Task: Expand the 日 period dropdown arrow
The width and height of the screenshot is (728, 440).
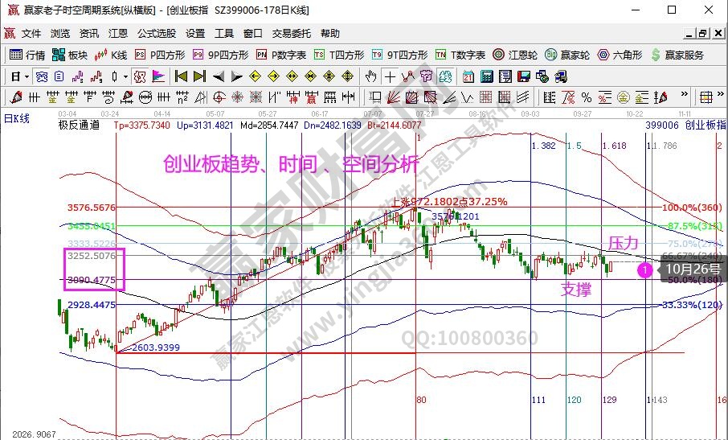Action: 27,76
